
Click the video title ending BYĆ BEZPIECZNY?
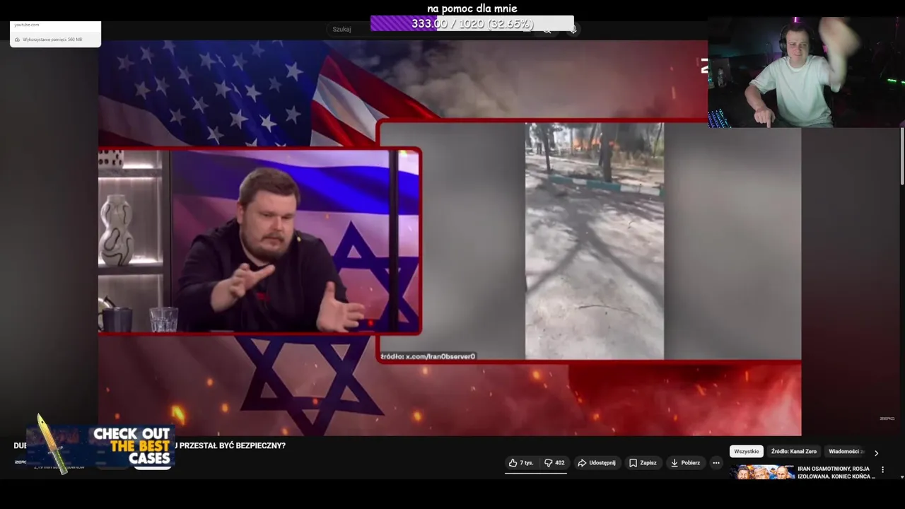click(149, 445)
